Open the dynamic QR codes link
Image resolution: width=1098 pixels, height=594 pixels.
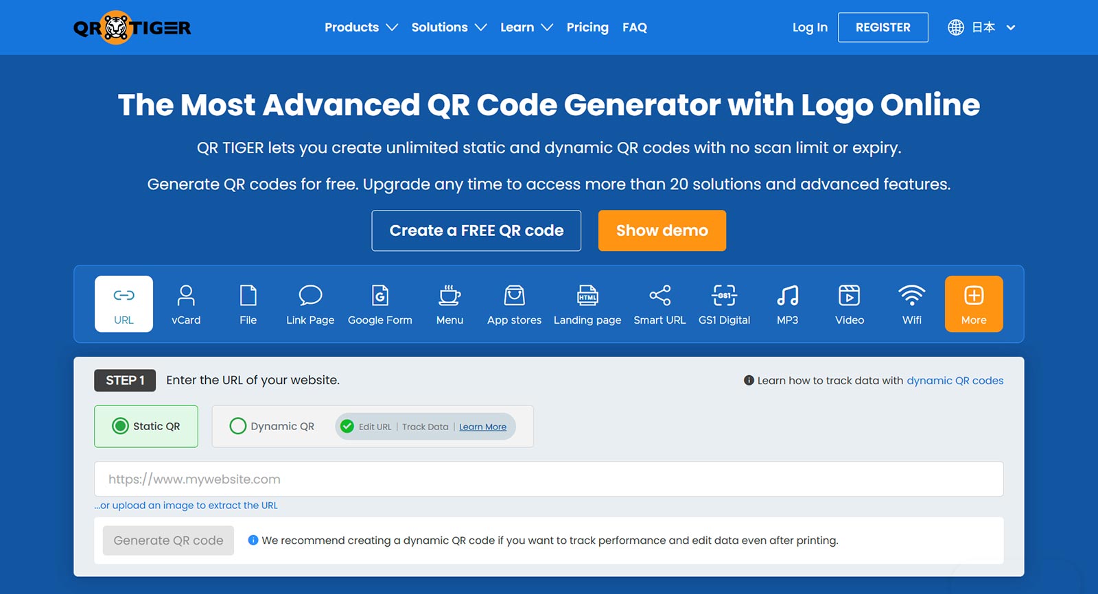(955, 381)
